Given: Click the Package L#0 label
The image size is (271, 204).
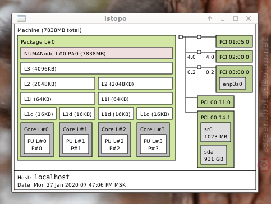Looking at the screenshot, I should pyautogui.click(x=38, y=42).
